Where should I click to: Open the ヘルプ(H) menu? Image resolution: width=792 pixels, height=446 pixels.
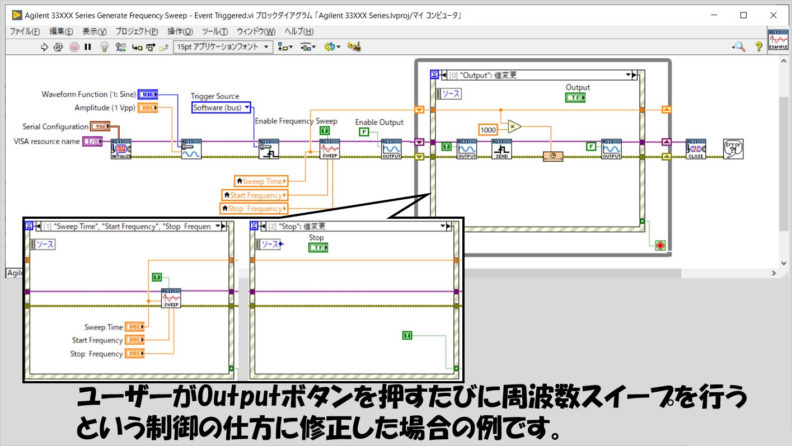click(x=299, y=31)
